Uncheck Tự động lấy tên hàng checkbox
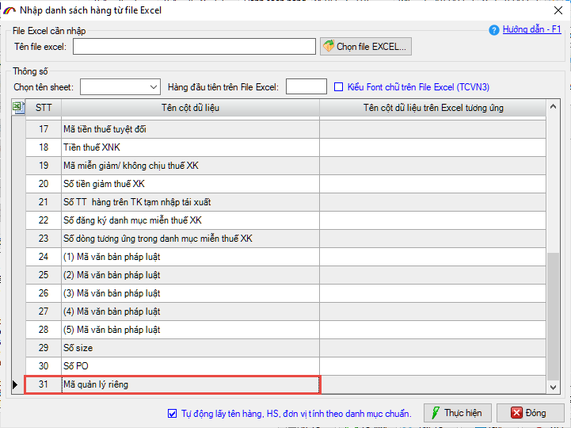The width and height of the screenshot is (571, 428). click(x=173, y=413)
